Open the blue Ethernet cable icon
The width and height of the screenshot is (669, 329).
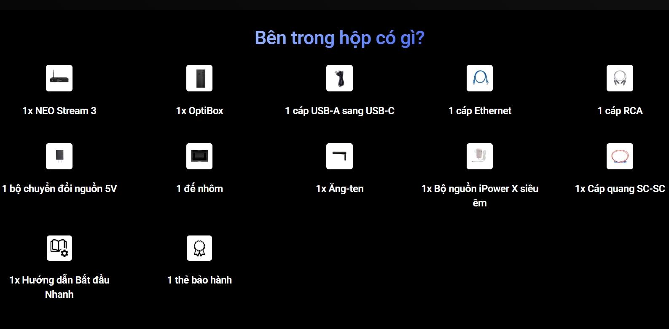(x=480, y=78)
